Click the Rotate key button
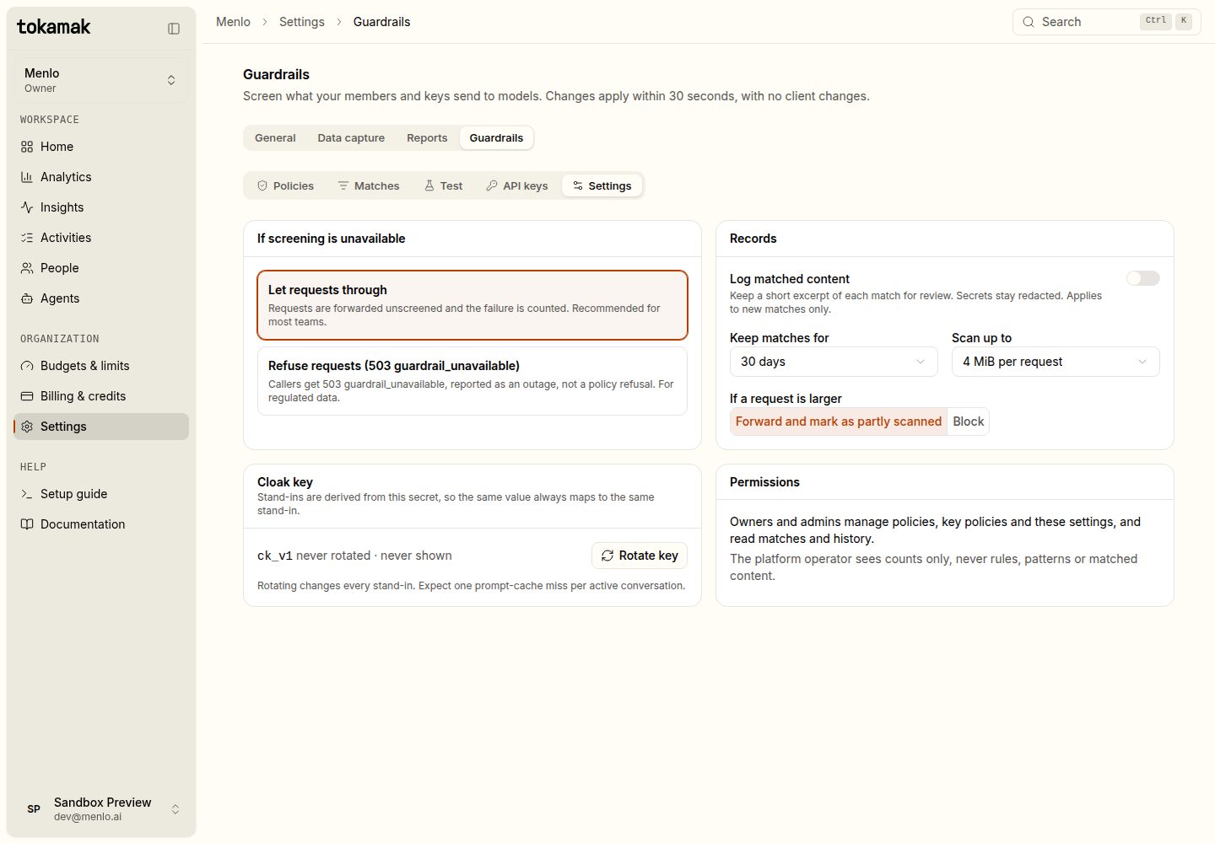 (640, 556)
